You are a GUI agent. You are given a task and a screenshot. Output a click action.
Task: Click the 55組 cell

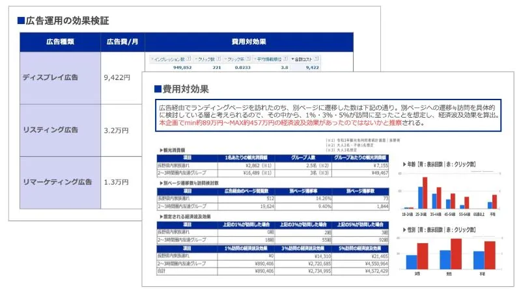pos(326,239)
